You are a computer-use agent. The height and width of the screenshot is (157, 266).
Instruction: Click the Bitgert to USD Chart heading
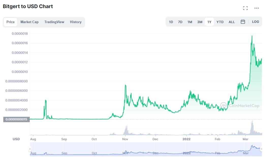click(28, 6)
